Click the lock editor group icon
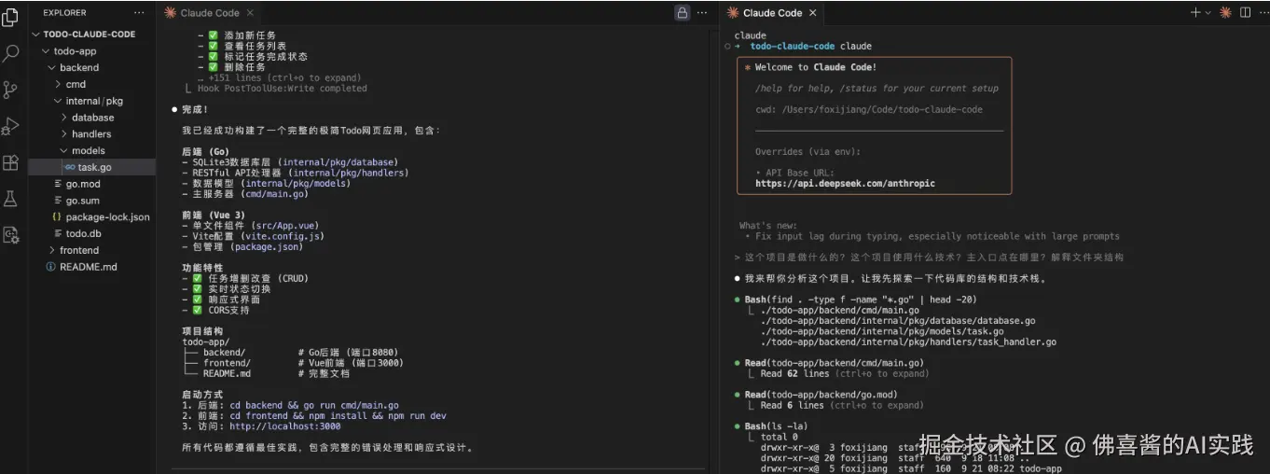Screen dimensions: 1270x474 (682, 13)
